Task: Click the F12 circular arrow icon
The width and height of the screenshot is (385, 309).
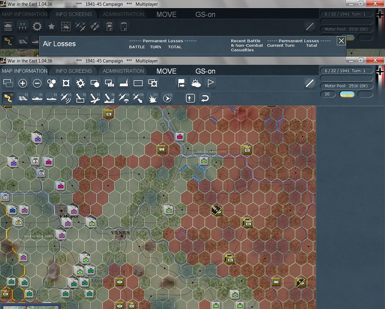Action: pos(167,98)
